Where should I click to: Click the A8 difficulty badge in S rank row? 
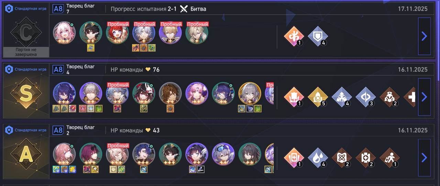[x=58, y=70]
